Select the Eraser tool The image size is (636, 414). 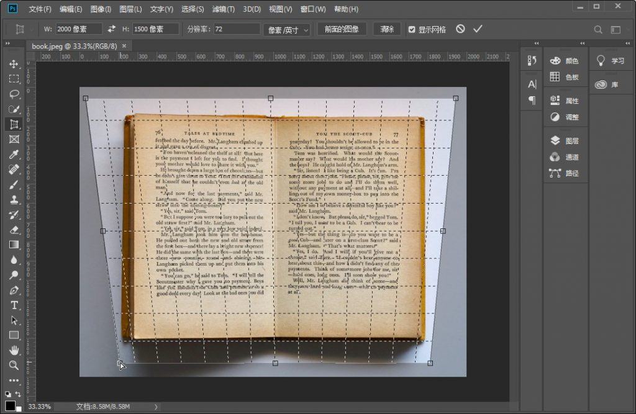coord(14,230)
